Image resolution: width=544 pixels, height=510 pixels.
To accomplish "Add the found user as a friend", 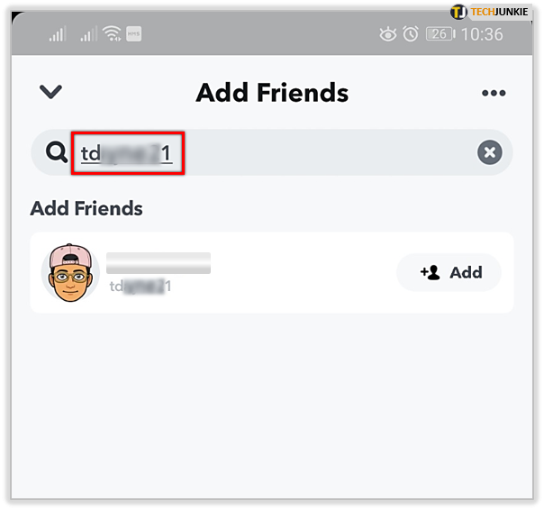I will pyautogui.click(x=449, y=272).
